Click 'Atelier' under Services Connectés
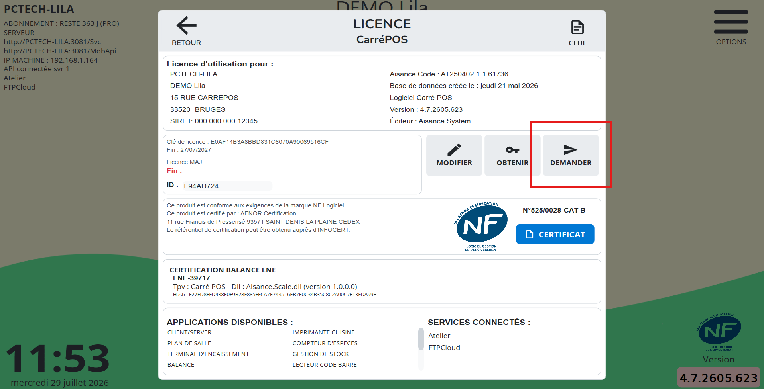 point(439,336)
